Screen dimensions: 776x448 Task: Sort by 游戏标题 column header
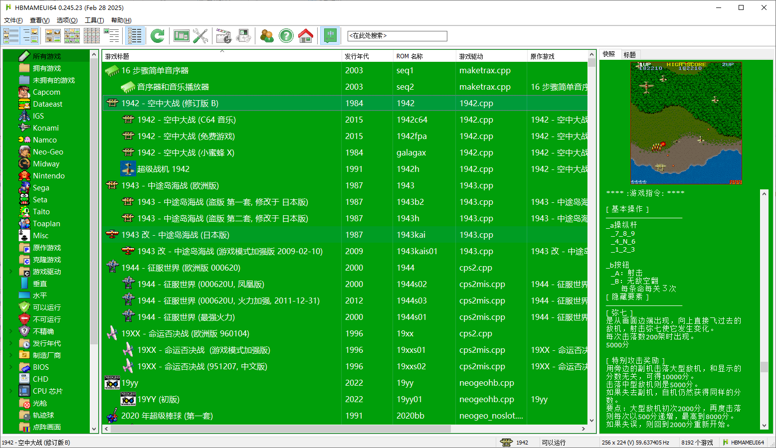[222, 56]
